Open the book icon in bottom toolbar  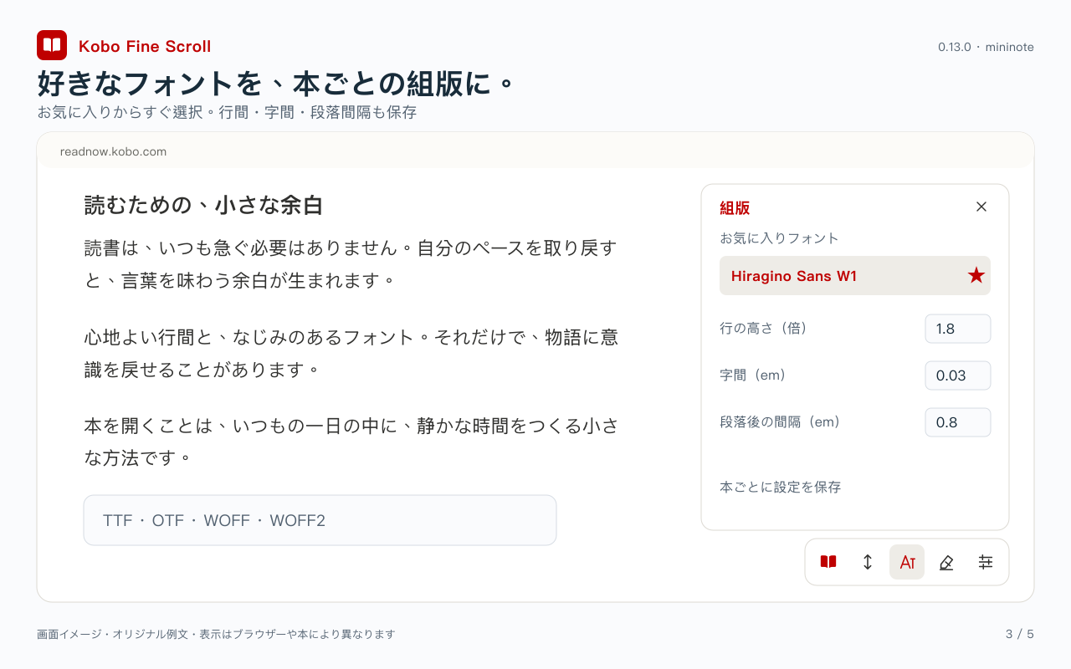pyautogui.click(x=828, y=562)
